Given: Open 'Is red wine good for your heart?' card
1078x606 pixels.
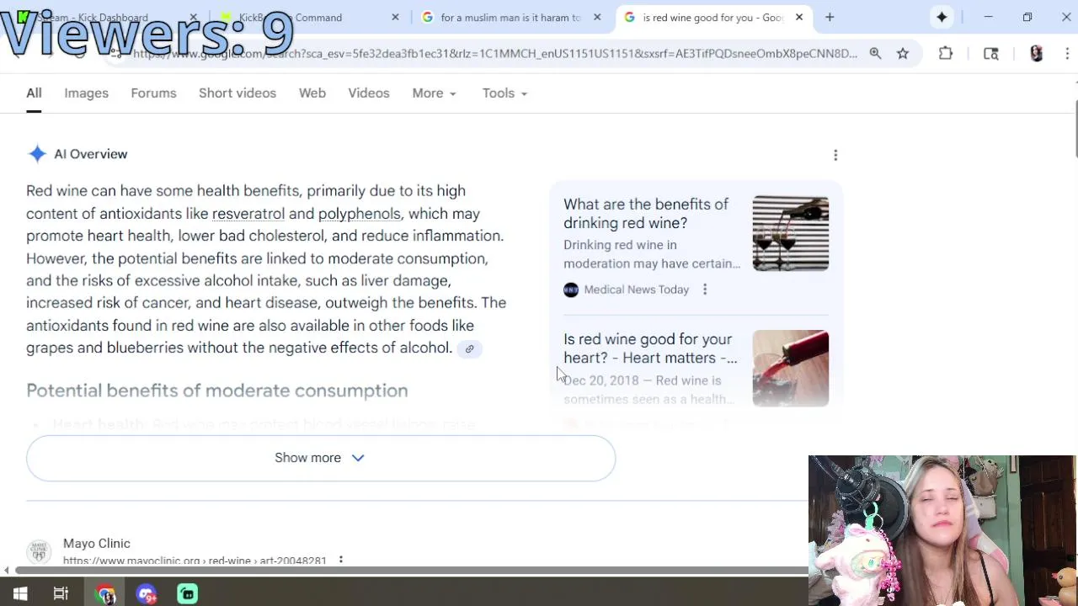Looking at the screenshot, I should pos(650,348).
